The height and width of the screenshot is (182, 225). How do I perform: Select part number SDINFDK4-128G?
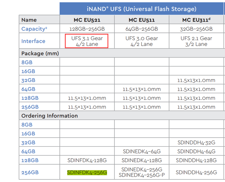click(87, 160)
